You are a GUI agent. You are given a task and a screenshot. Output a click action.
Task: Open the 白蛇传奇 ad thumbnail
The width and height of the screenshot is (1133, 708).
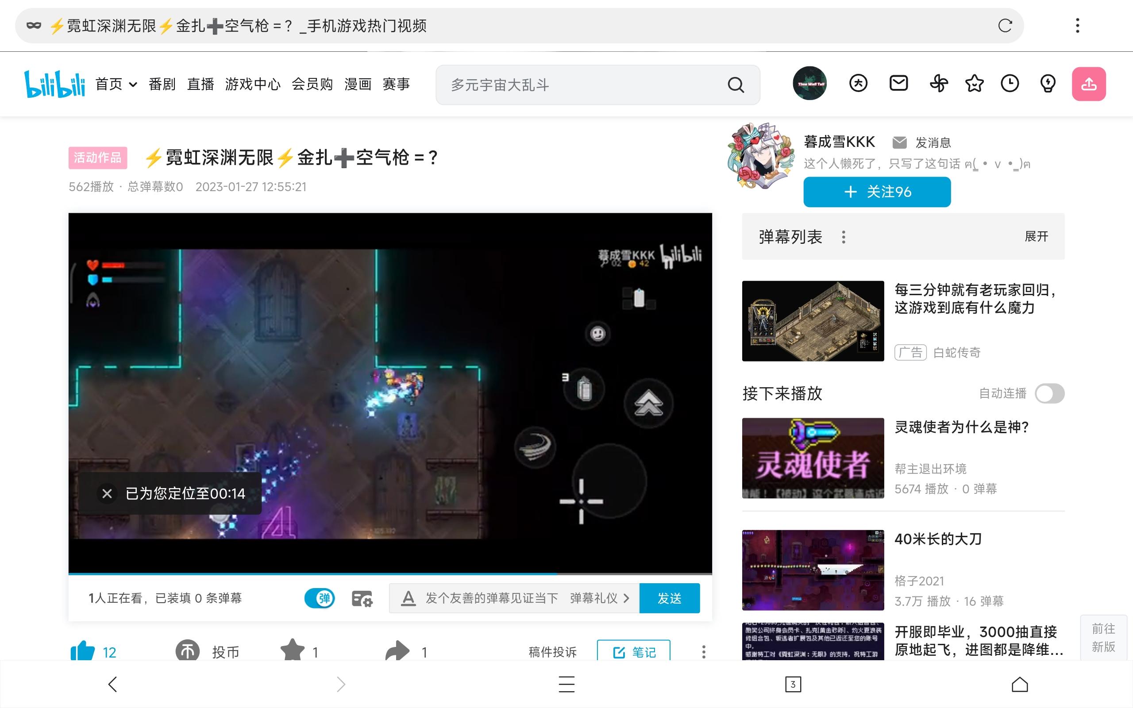[813, 321]
